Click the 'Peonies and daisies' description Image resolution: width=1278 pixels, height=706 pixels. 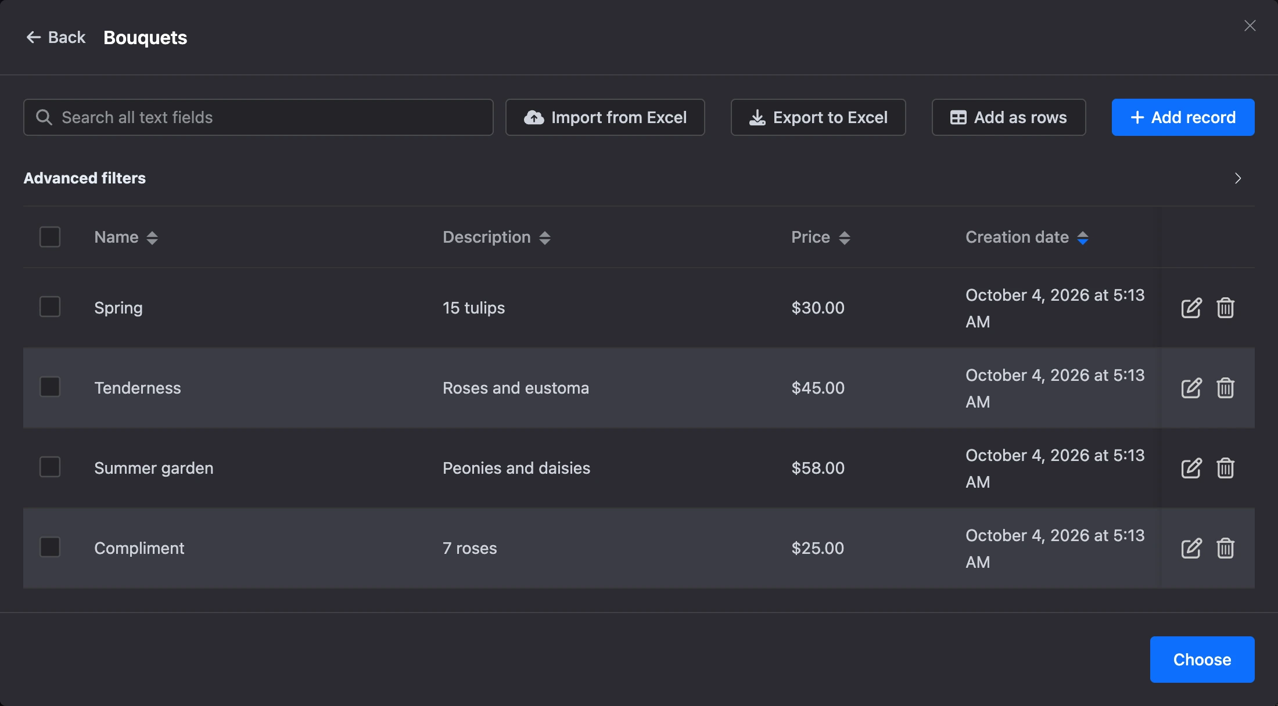point(516,468)
